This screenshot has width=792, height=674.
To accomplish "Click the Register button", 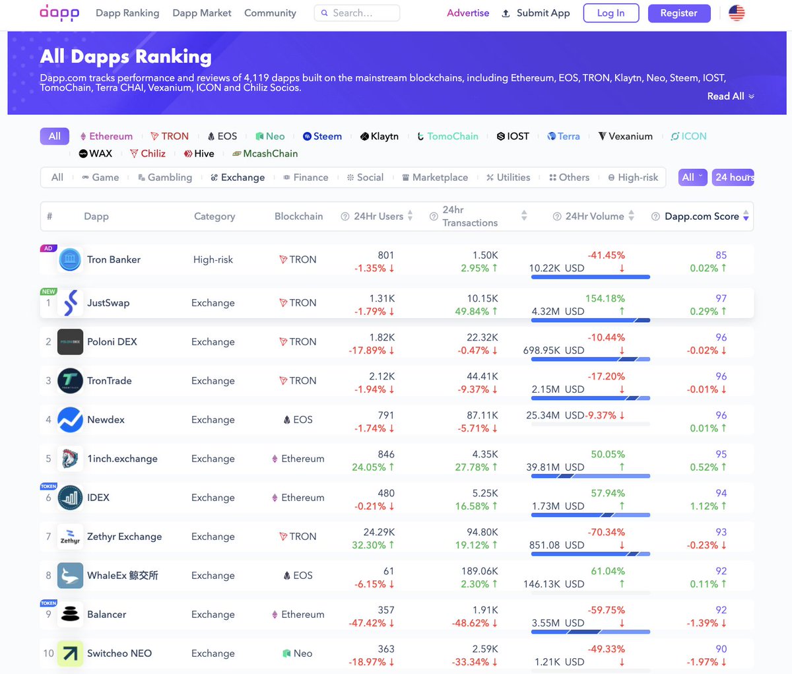I will [678, 13].
